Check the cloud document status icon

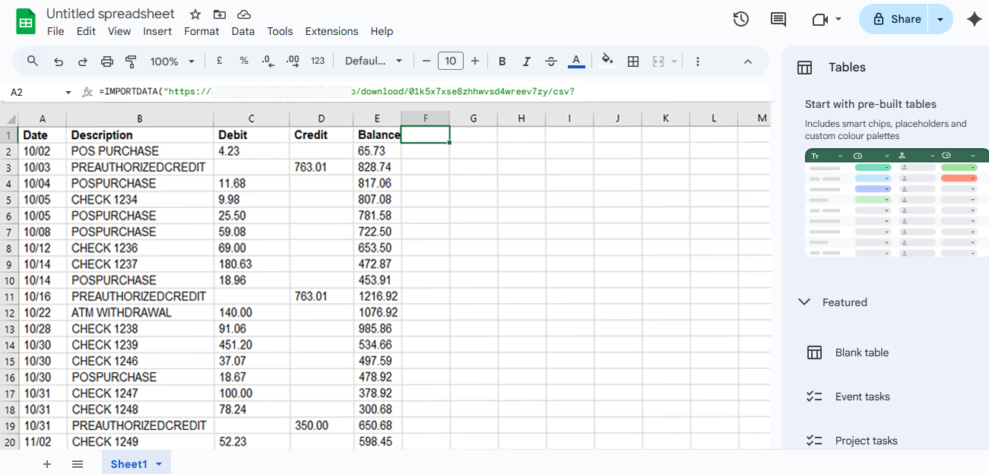coord(244,14)
